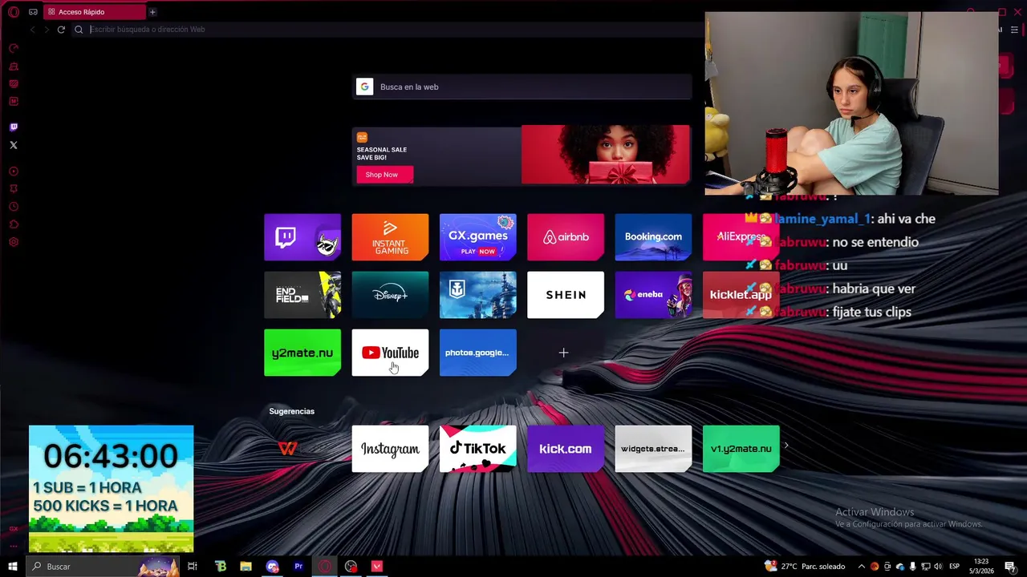Show hidden system tray icons
Screen dimensions: 1027x577
862,567
